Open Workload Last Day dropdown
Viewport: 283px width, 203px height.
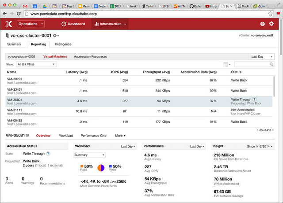pyautogui.click(x=128, y=146)
